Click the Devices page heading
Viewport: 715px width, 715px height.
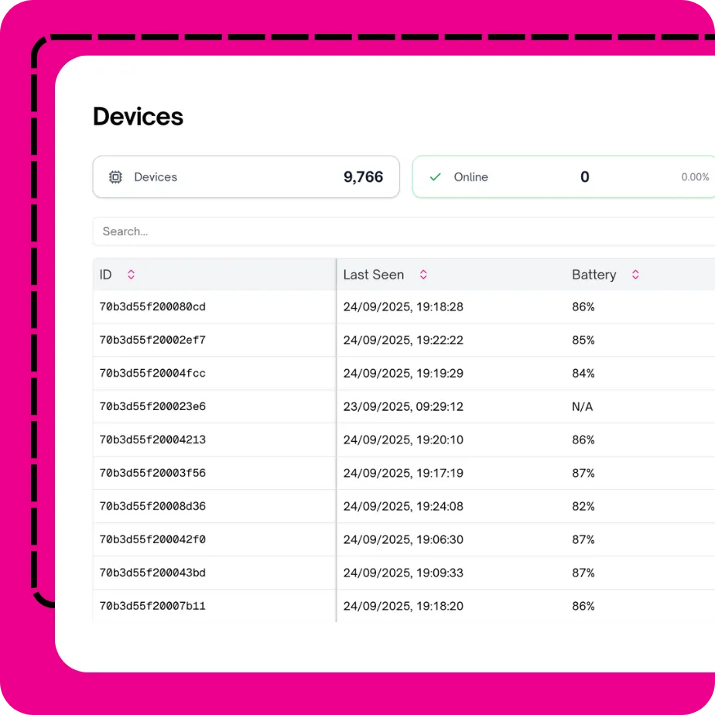click(x=138, y=116)
